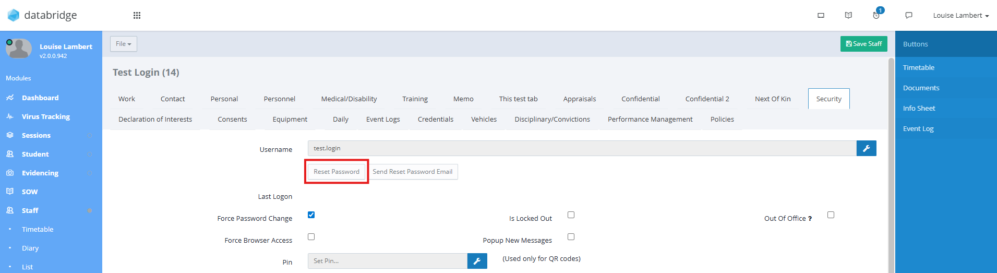The height and width of the screenshot is (273, 997).
Task: Open This test tab
Action: tap(519, 99)
